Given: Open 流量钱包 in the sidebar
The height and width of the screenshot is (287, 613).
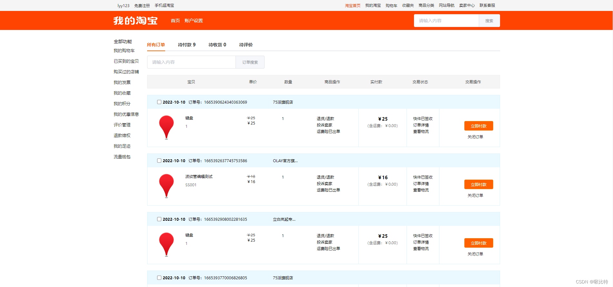Looking at the screenshot, I should pos(122,157).
